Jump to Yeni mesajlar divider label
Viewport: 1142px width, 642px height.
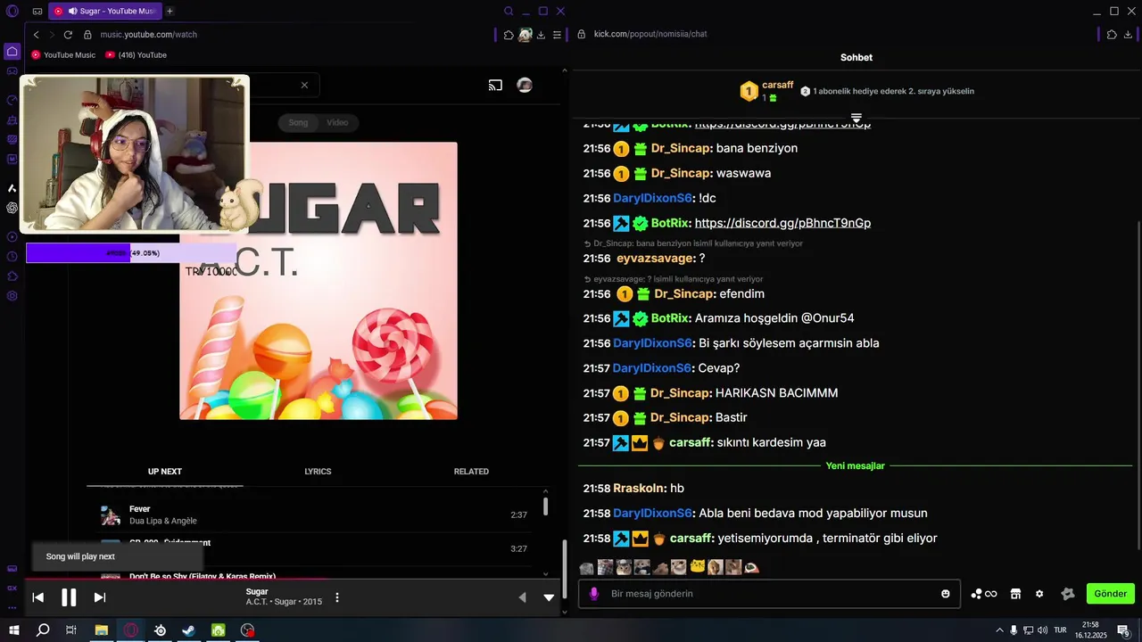tap(855, 465)
